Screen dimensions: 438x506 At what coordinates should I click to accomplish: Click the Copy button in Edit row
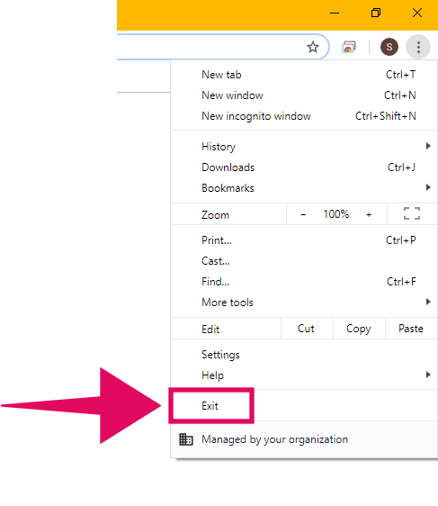pos(358,329)
